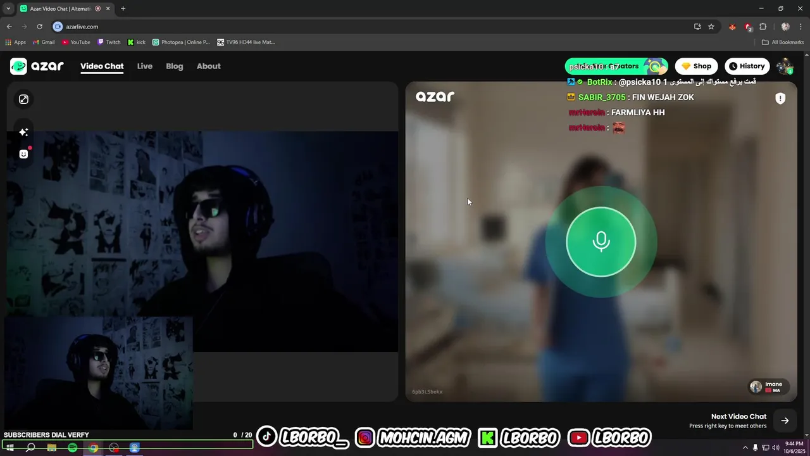Open the kick bookmark

[137, 42]
